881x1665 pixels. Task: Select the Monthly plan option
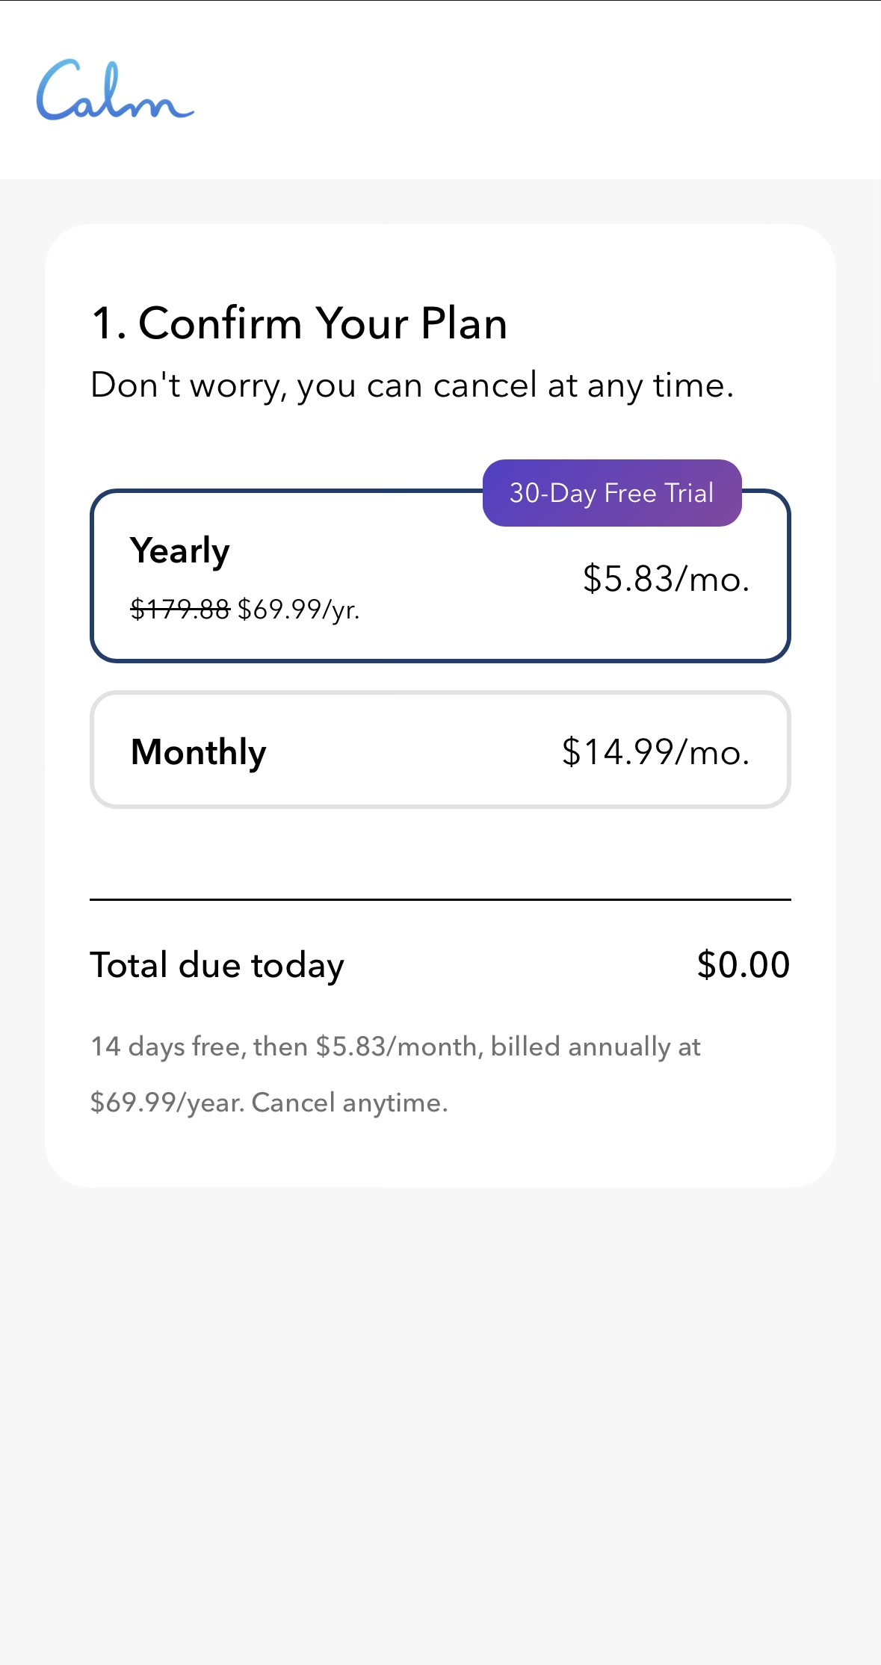click(440, 749)
